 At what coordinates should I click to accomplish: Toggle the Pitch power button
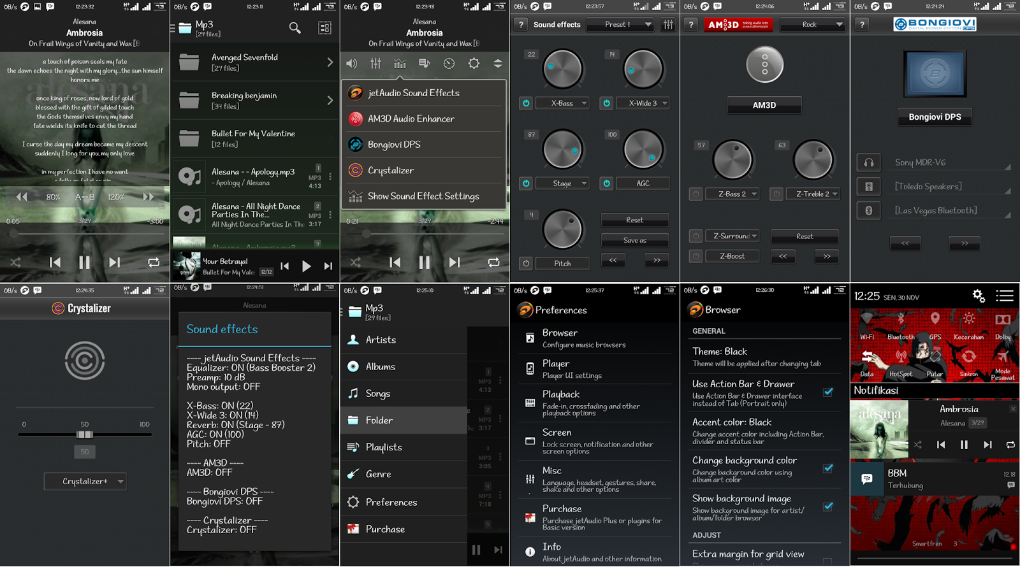526,263
